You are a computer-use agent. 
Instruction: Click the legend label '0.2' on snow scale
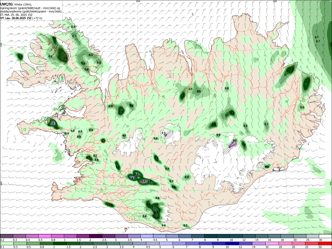coord(2,240)
